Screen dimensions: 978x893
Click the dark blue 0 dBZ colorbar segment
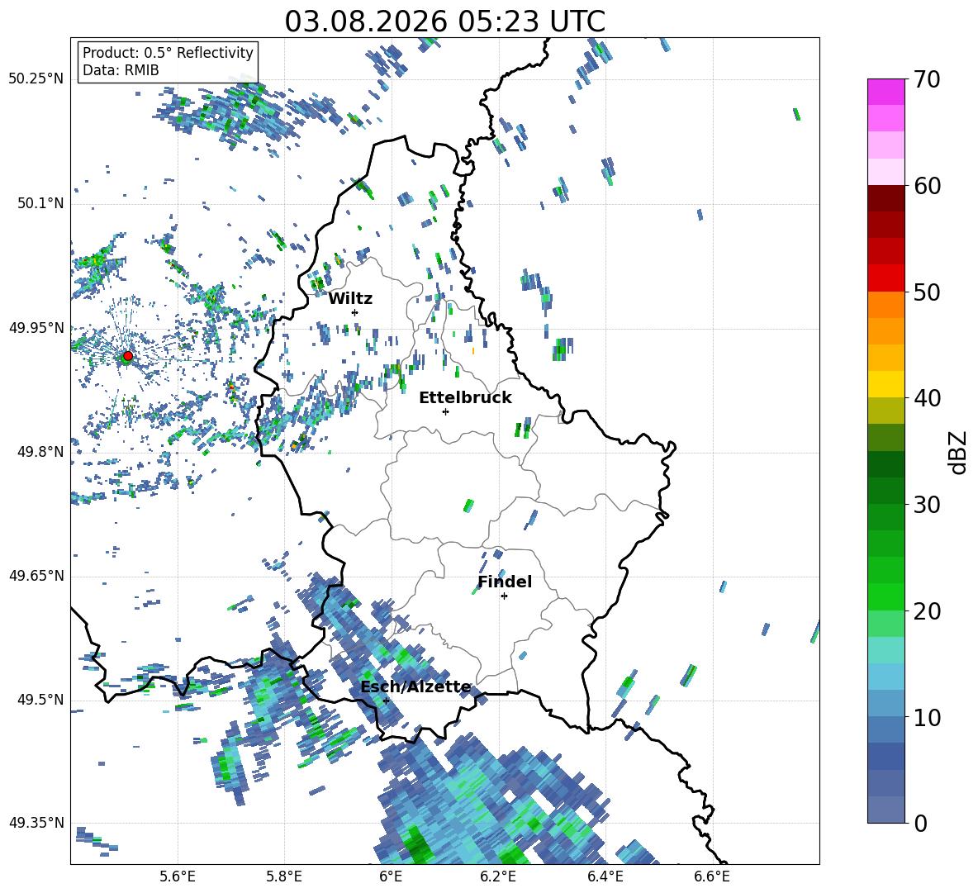[x=885, y=810]
